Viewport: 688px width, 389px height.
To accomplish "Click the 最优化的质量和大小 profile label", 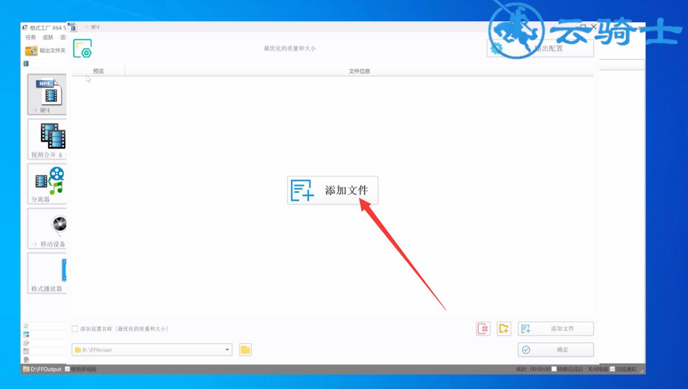I will [290, 49].
